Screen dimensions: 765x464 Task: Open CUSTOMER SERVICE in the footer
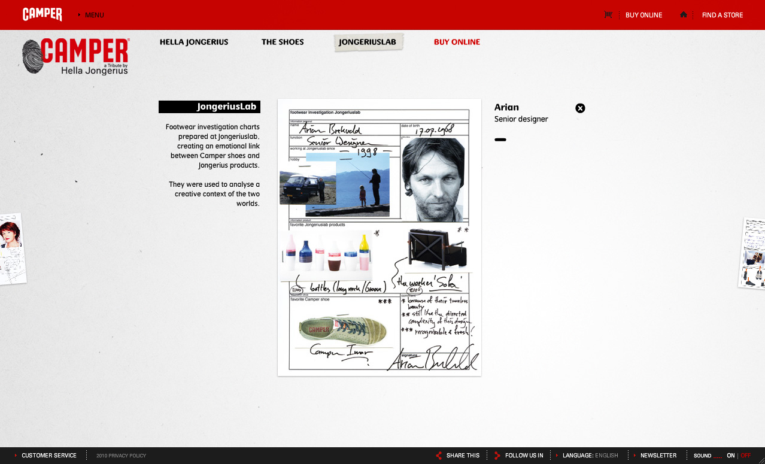coord(49,456)
